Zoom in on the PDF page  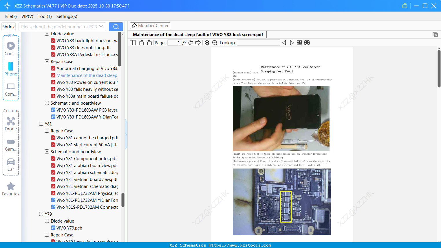pyautogui.click(x=207, y=42)
